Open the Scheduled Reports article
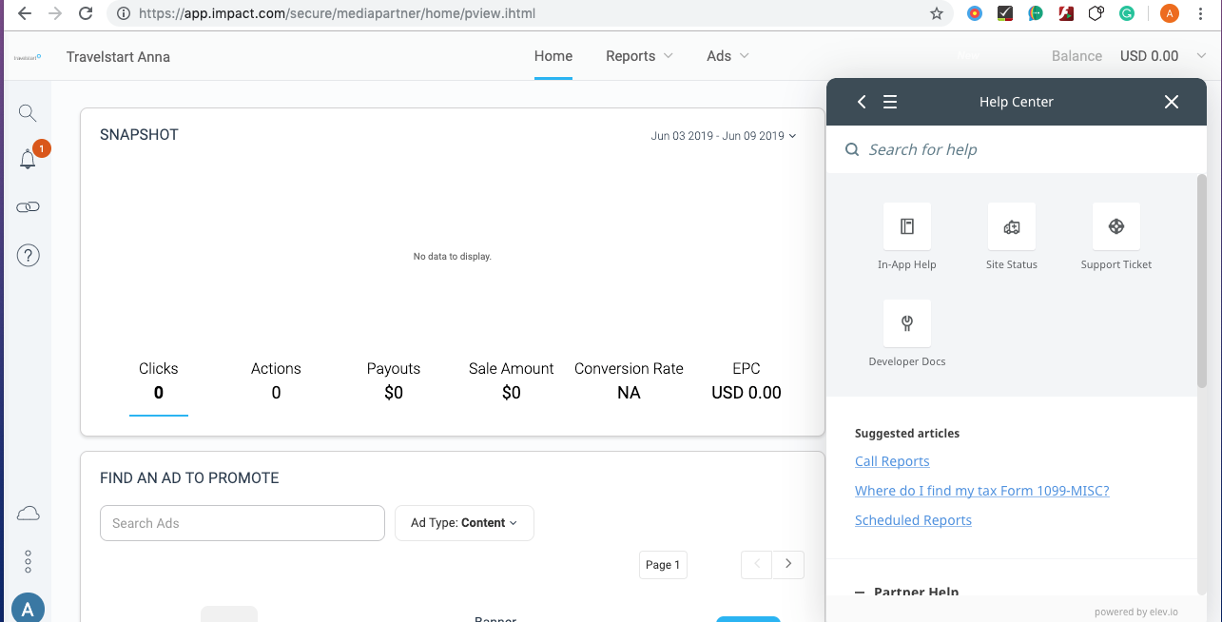The width and height of the screenshot is (1222, 622). (913, 520)
